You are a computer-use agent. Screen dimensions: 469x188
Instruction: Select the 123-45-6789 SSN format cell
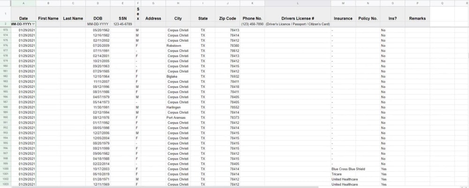122,24
